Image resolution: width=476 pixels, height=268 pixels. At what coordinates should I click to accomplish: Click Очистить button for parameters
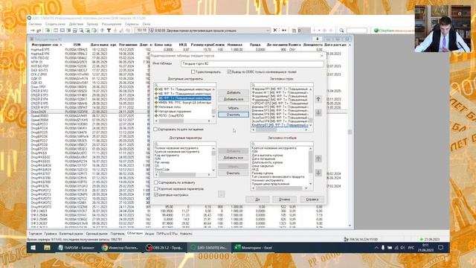coord(233,173)
